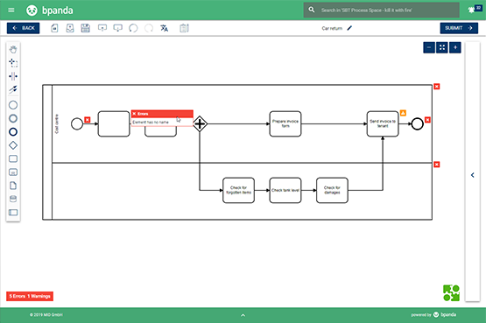Edit process name with pencil icon
The width and height of the screenshot is (486, 323).
(x=349, y=28)
